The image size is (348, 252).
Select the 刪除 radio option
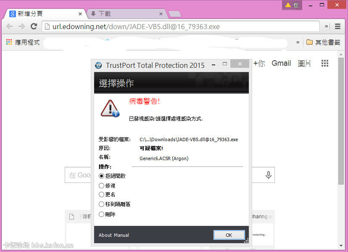click(x=107, y=214)
